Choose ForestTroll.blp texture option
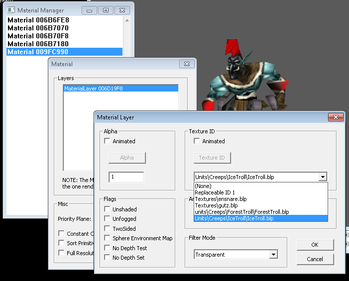 tap(261, 212)
